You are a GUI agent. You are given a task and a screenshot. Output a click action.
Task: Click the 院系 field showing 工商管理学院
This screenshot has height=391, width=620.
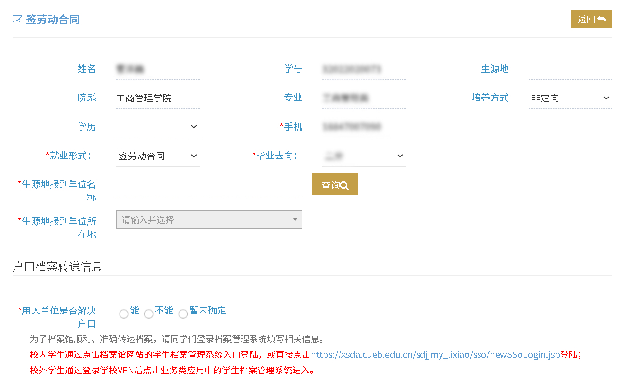point(158,98)
